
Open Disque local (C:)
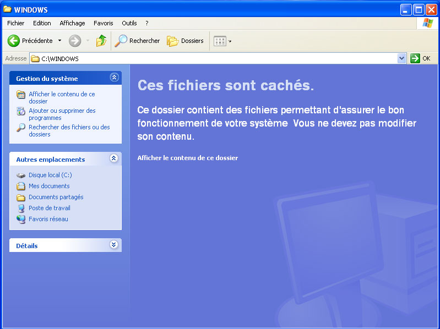(50, 175)
